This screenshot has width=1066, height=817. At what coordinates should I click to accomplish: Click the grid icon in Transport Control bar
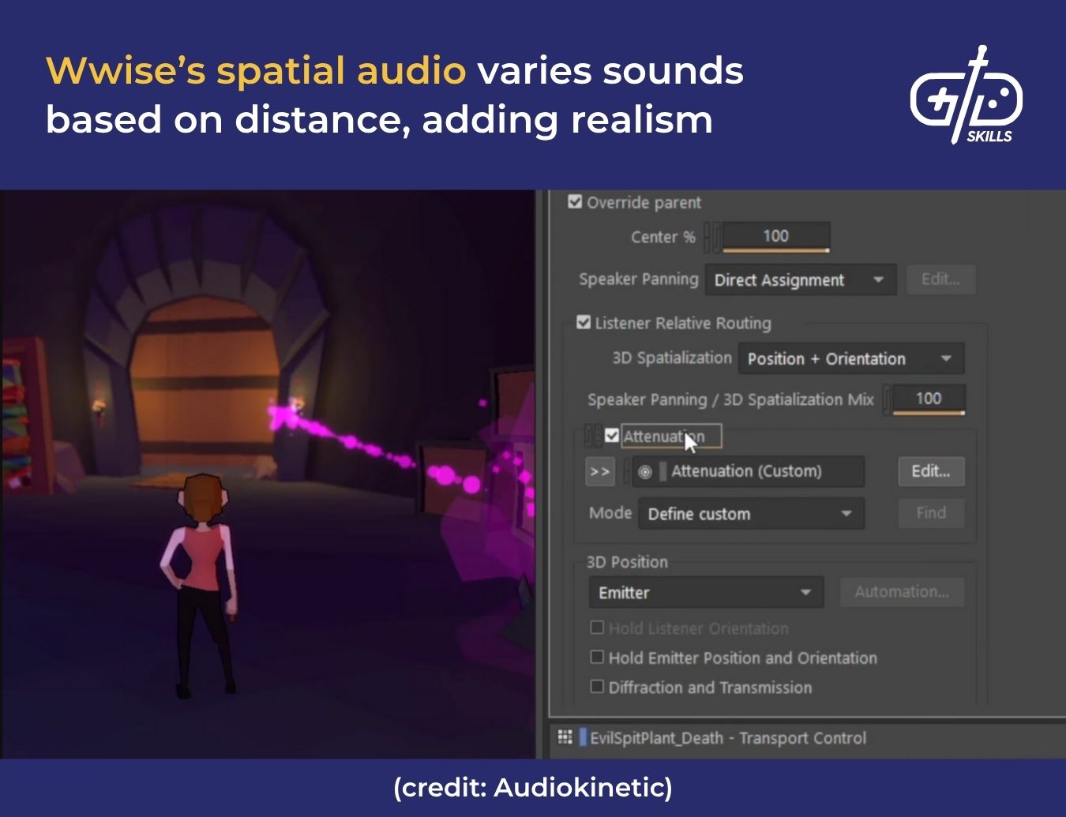click(x=565, y=737)
